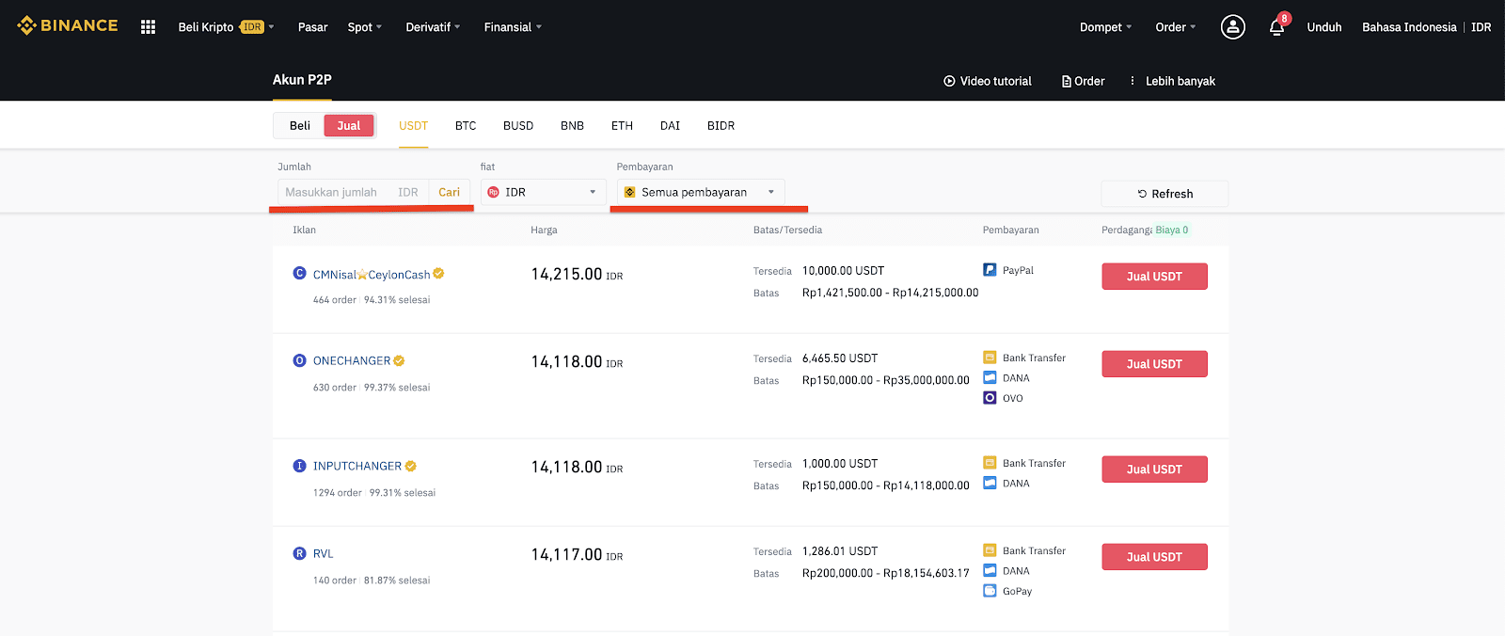Click DANA icon in INPUTCHANGER row
The height and width of the screenshot is (636, 1505).
click(990, 483)
